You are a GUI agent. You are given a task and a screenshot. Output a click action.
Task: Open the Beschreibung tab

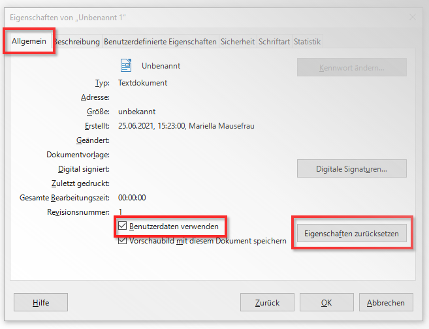(77, 42)
